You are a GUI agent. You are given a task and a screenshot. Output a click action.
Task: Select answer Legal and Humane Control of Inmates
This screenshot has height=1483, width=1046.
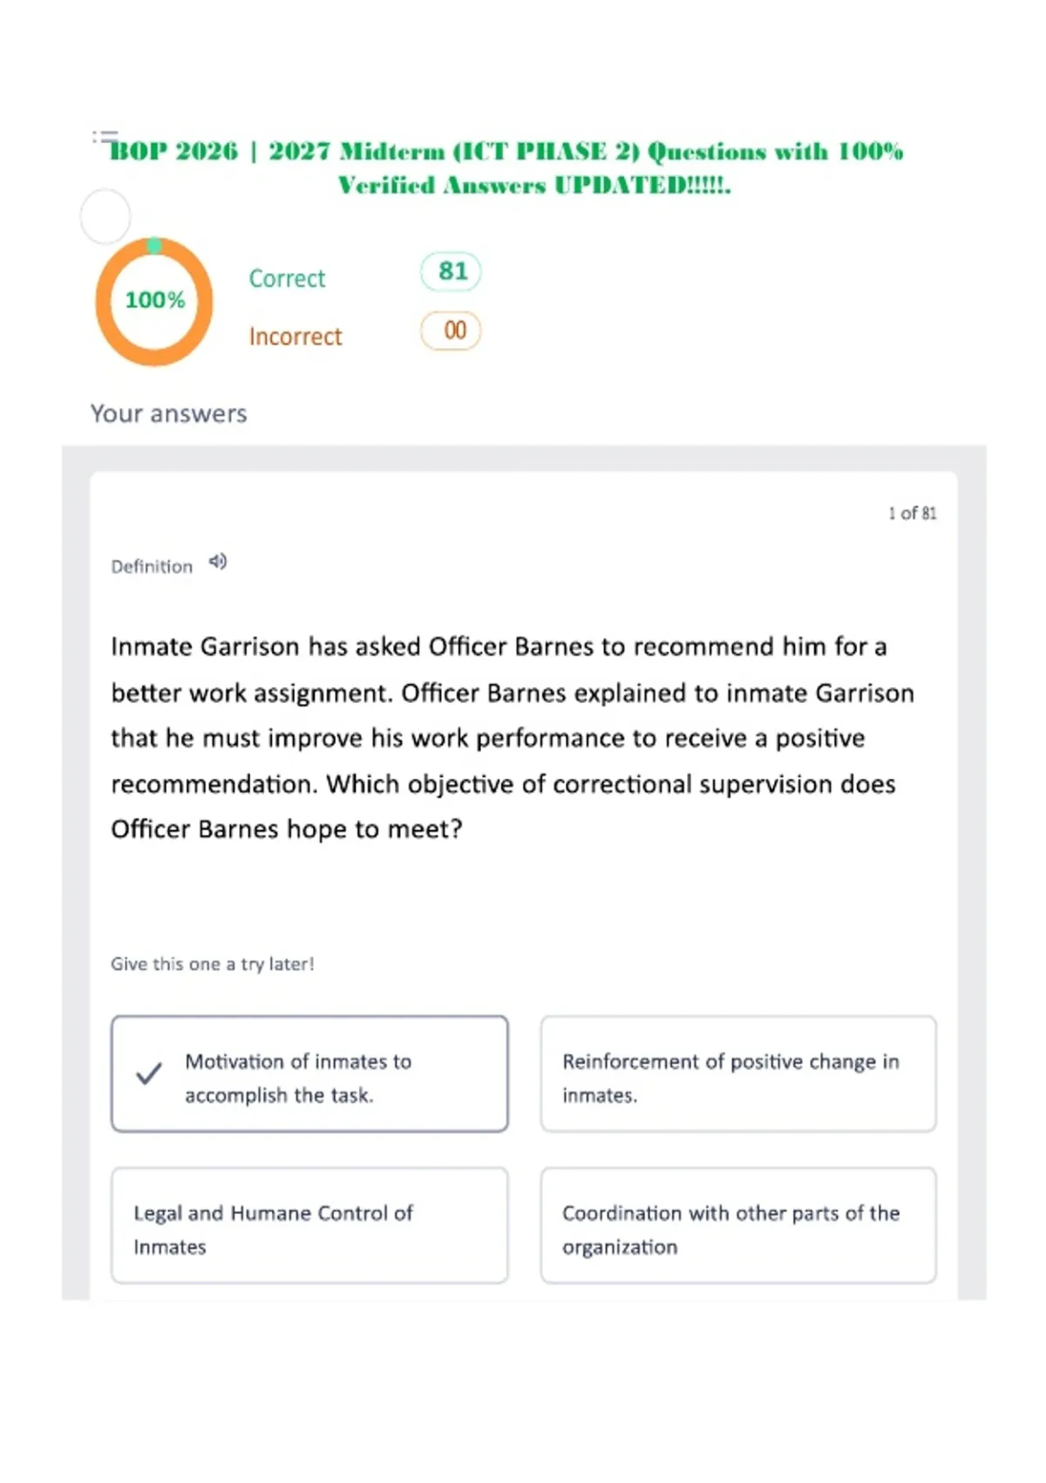click(x=309, y=1226)
